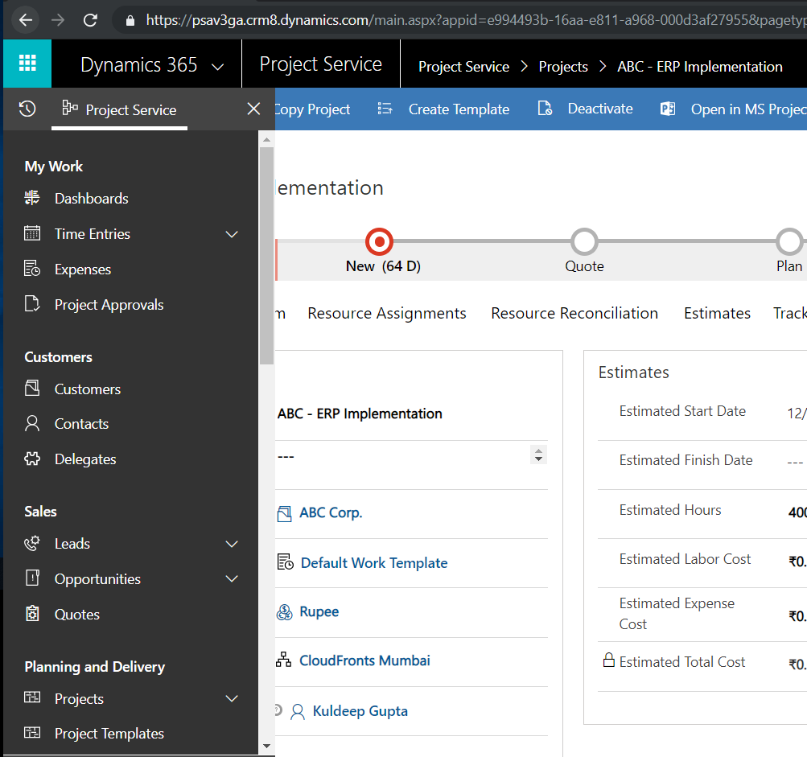The image size is (807, 757).
Task: Click the Delegates icon
Action: point(31,459)
